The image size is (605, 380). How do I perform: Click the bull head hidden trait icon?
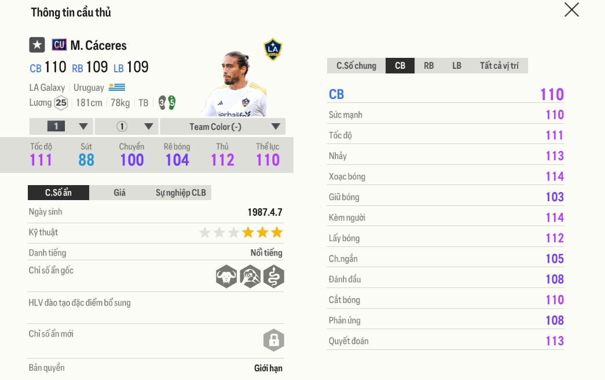click(x=226, y=276)
